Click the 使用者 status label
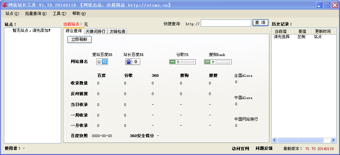The width and height of the screenshot is (340, 155). tap(13, 148)
